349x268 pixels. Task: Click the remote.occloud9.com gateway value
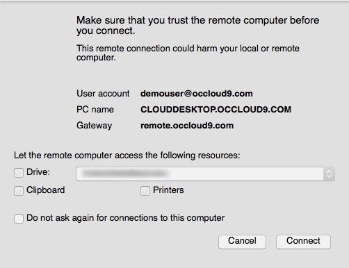[x=187, y=126]
